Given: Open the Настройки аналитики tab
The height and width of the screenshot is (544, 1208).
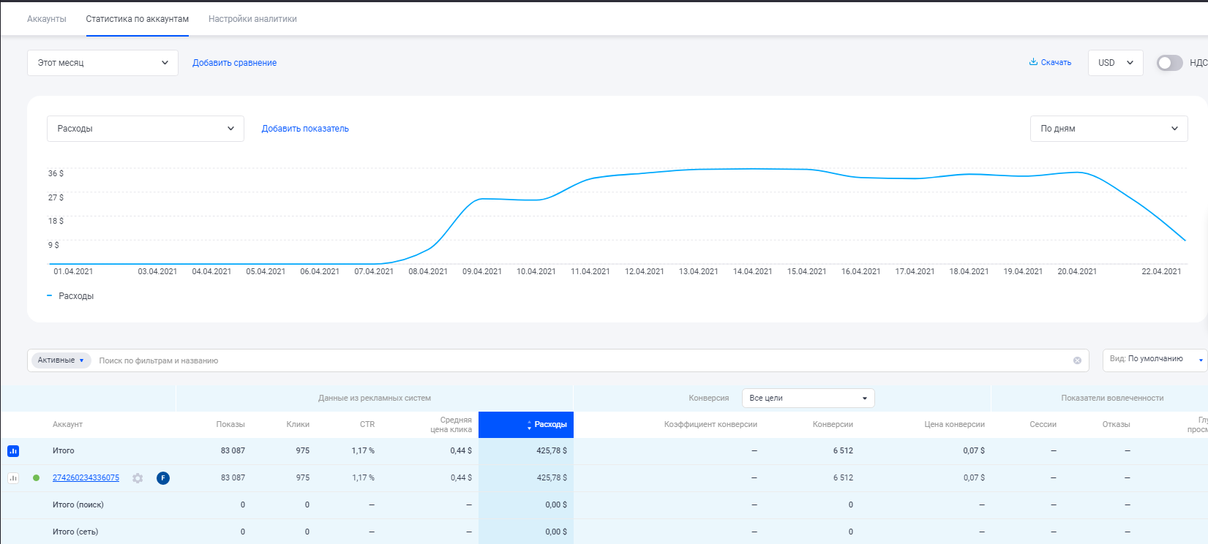Looking at the screenshot, I should point(252,19).
